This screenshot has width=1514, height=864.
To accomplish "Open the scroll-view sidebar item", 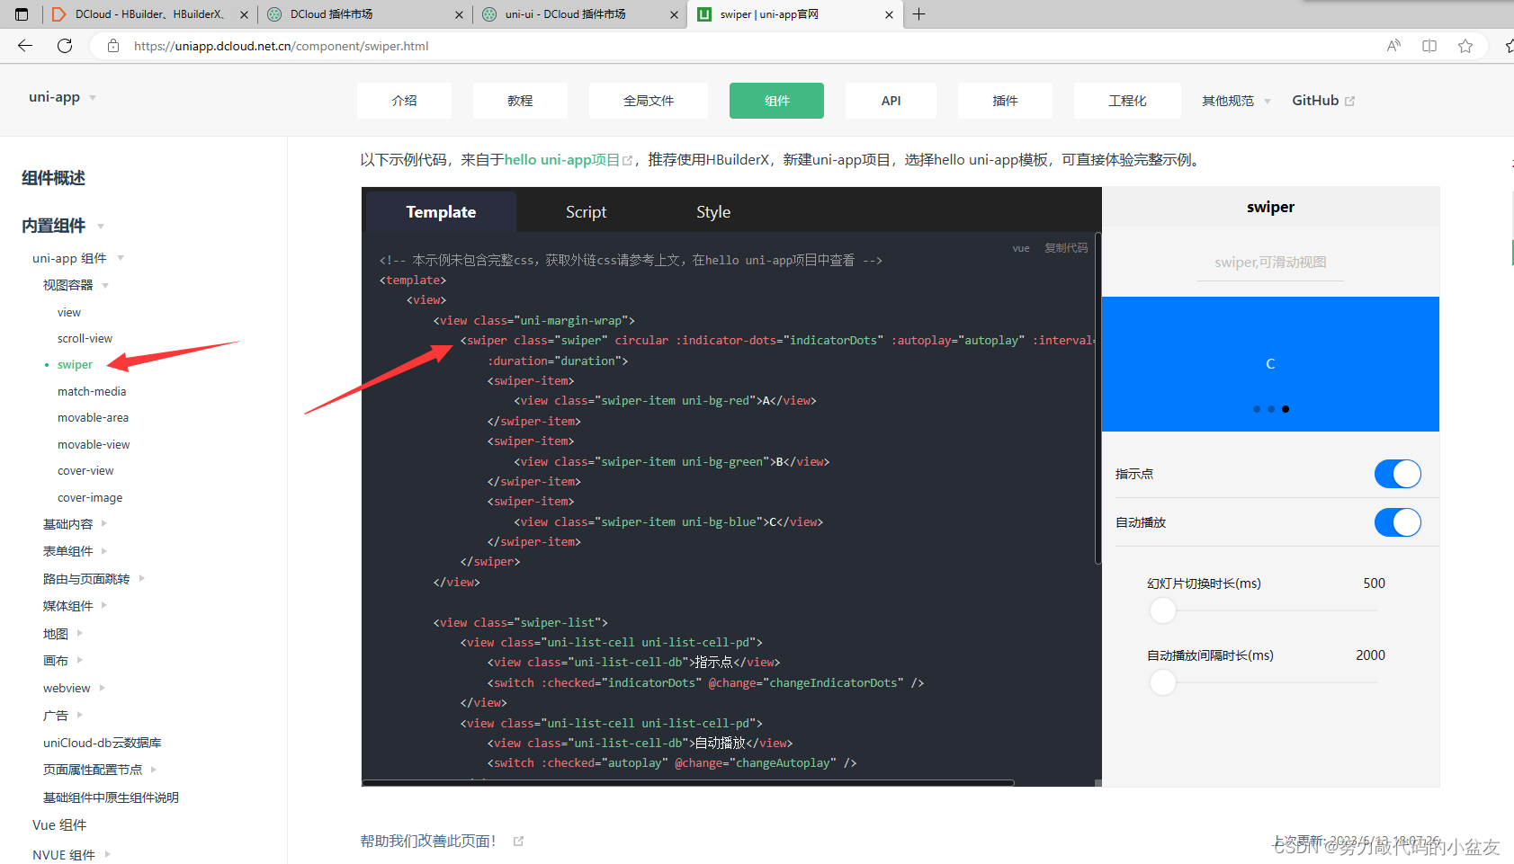I will pos(85,339).
